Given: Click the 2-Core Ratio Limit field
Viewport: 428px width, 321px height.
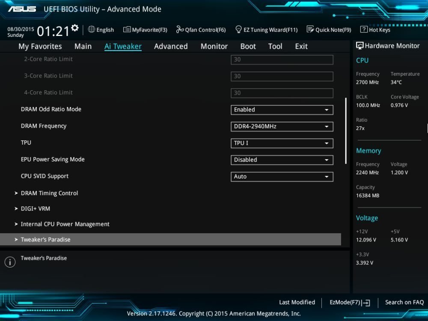Looking at the screenshot, I should click(282, 59).
